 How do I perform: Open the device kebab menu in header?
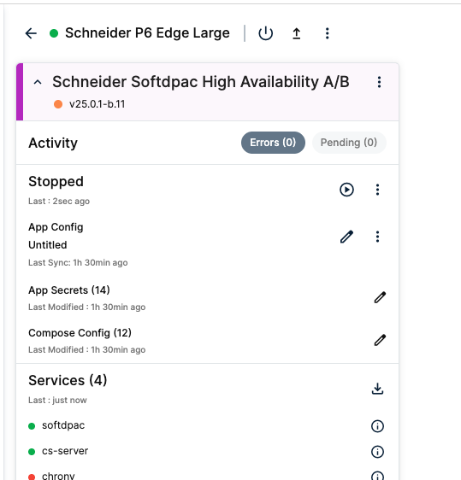[327, 33]
